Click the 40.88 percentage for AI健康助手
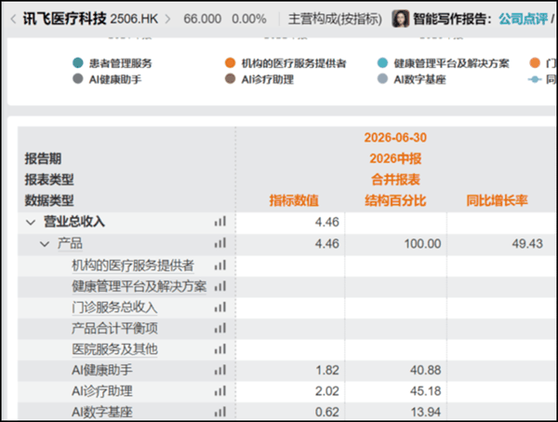The width and height of the screenshot is (558, 422). 425,371
